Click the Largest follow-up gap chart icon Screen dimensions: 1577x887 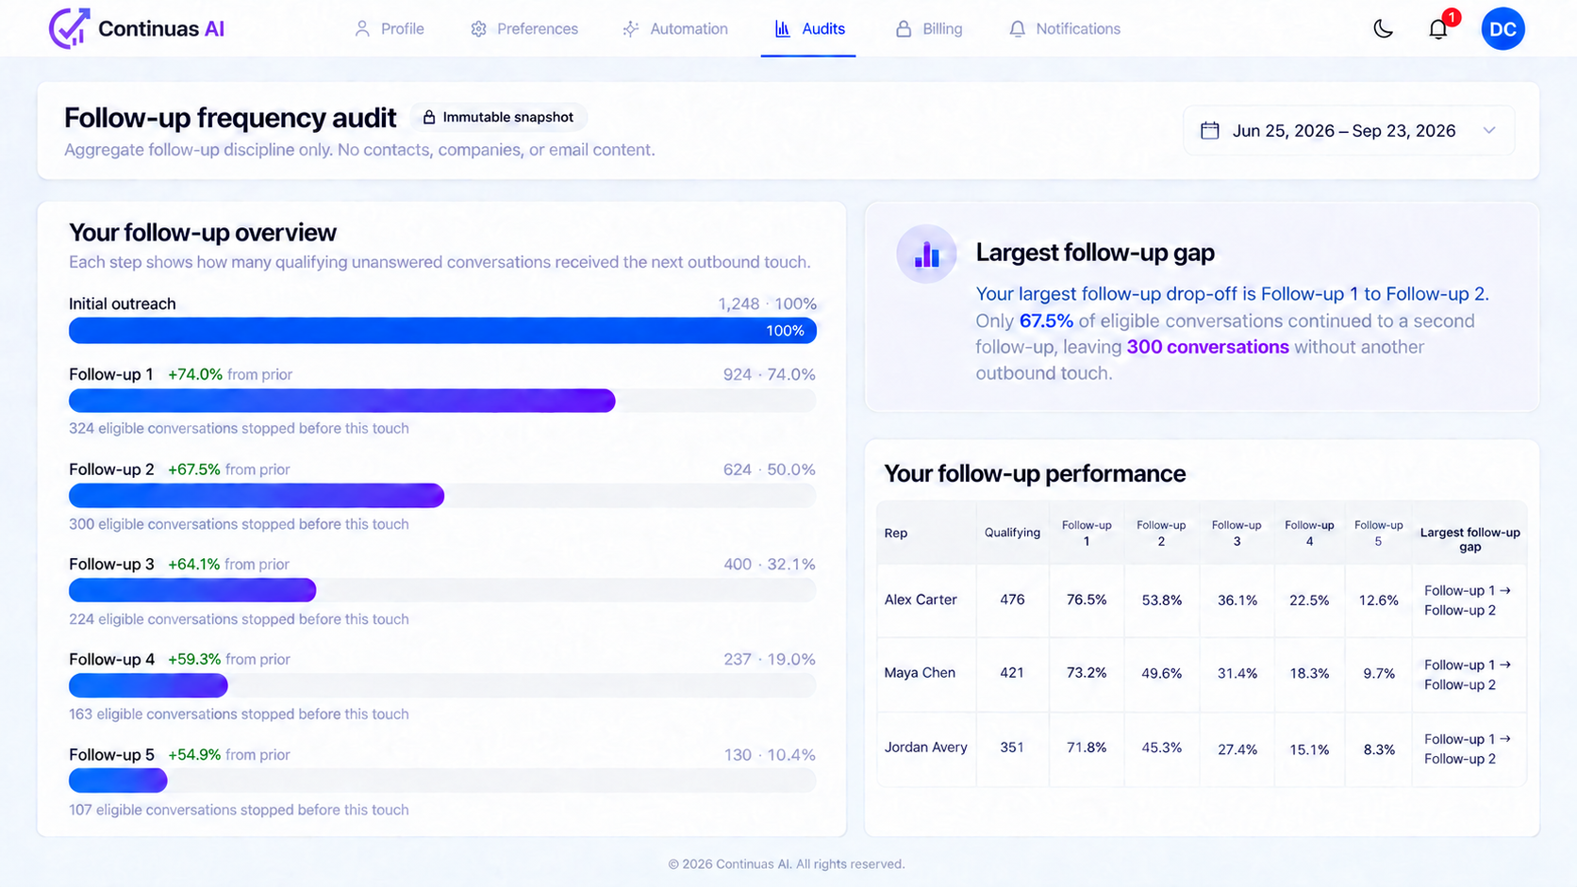(x=926, y=254)
